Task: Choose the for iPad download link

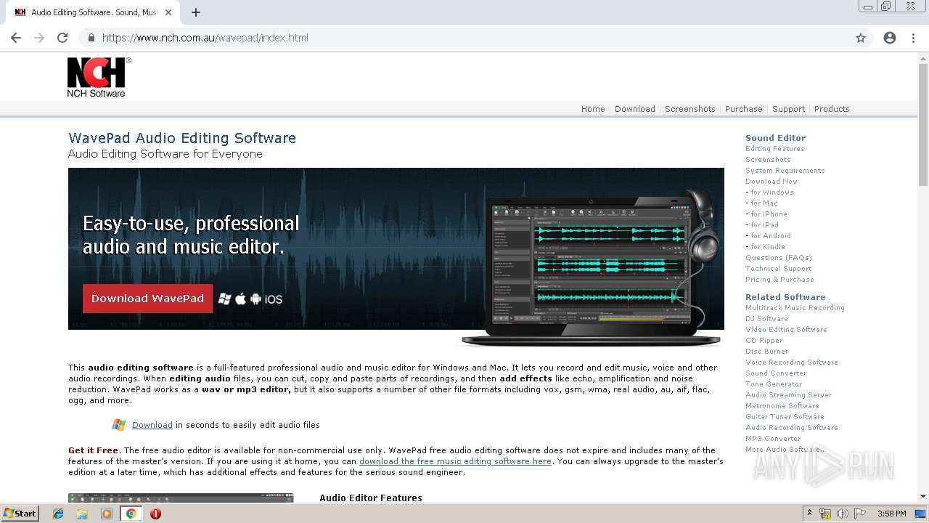Action: [764, 225]
